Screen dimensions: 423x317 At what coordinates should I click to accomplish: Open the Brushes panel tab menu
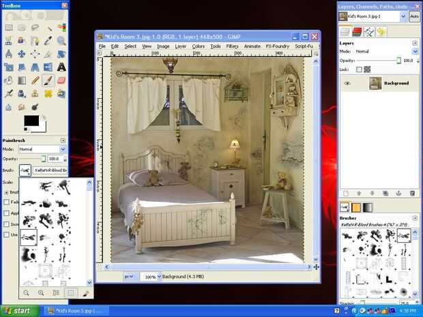[415, 218]
